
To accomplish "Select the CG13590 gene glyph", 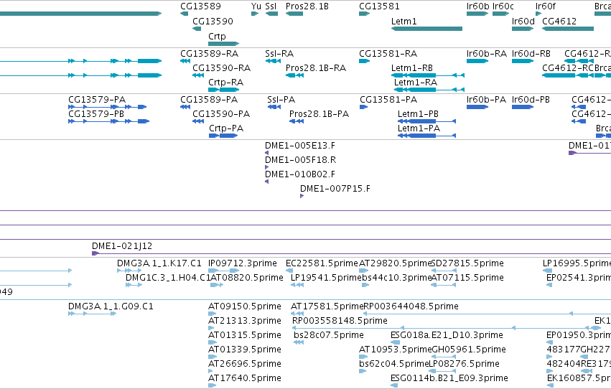I will [x=197, y=29].
